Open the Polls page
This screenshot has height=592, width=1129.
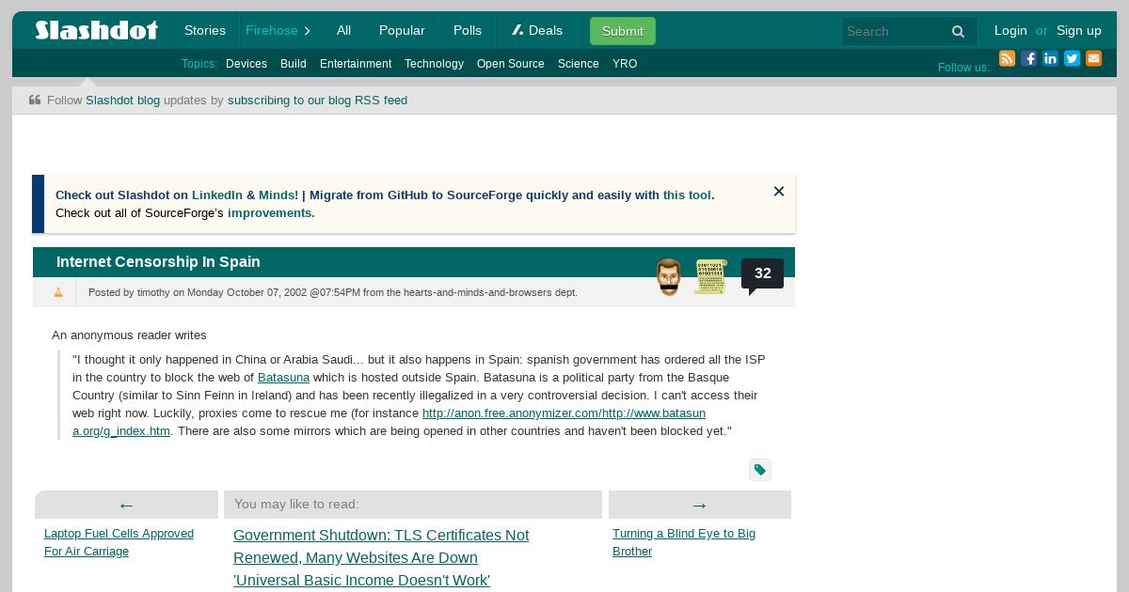click(468, 30)
